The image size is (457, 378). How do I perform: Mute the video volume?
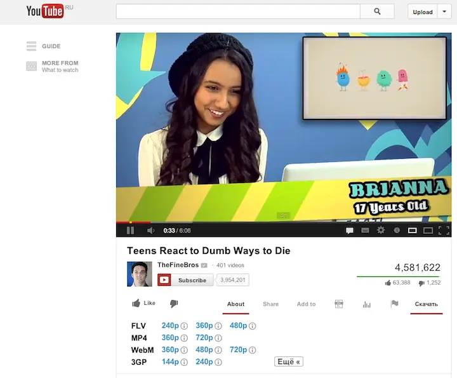coord(150,231)
